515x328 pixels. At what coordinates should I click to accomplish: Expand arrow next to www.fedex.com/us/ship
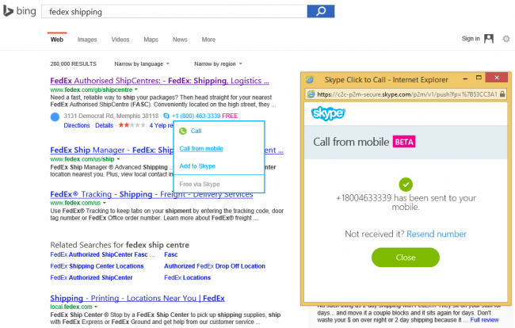click(x=118, y=159)
